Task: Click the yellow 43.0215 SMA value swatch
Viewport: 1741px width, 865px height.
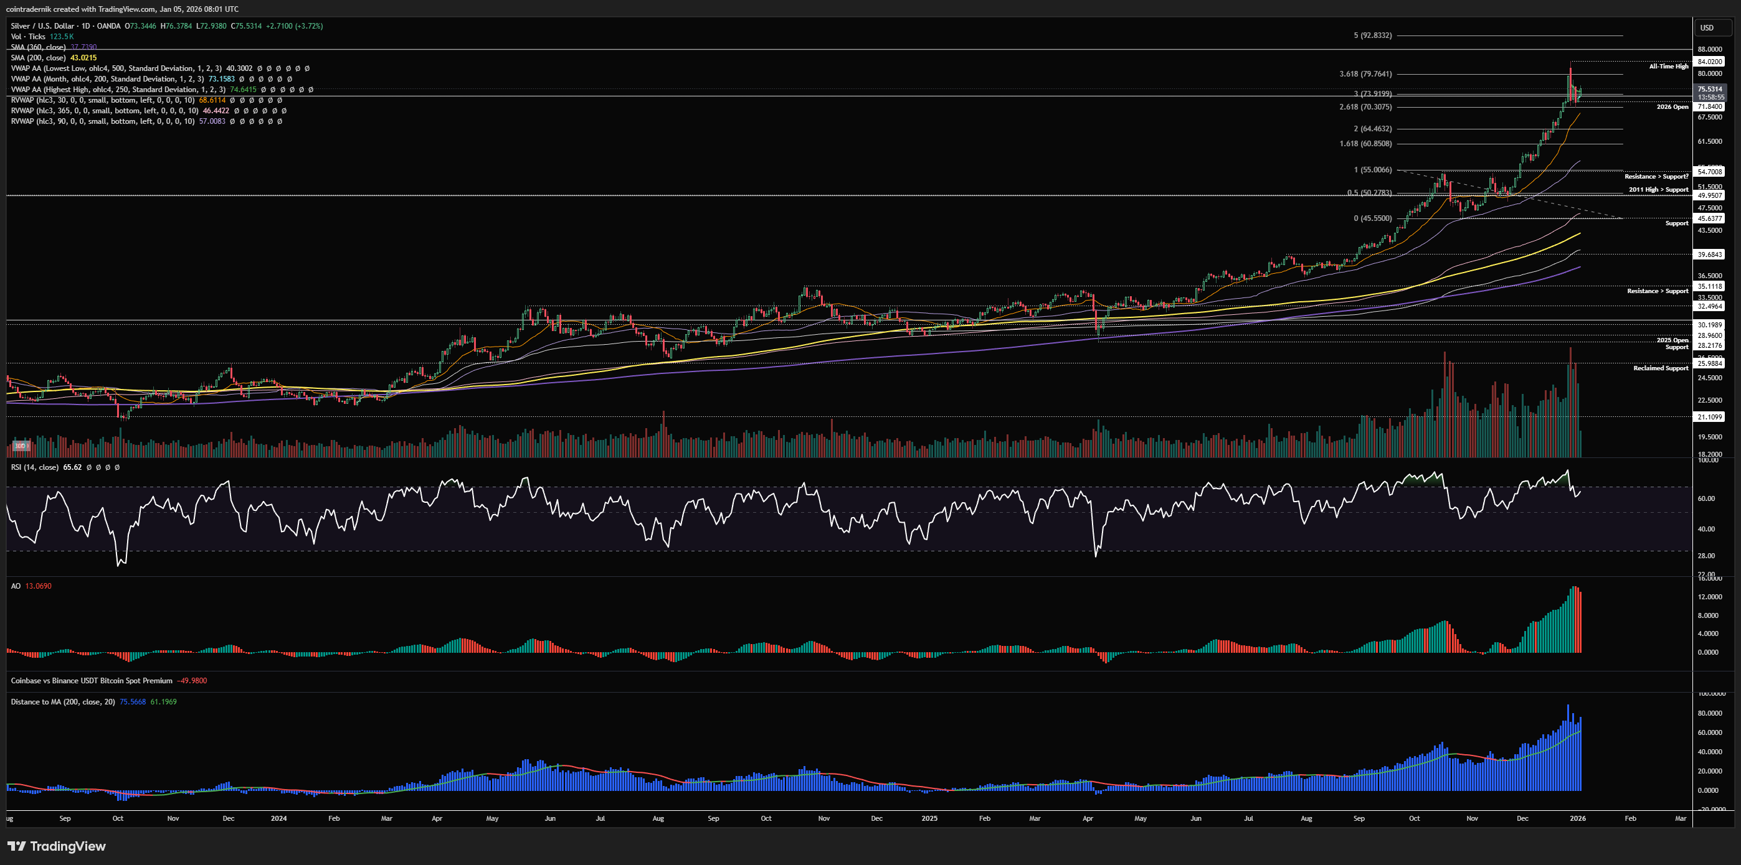Action: point(84,58)
